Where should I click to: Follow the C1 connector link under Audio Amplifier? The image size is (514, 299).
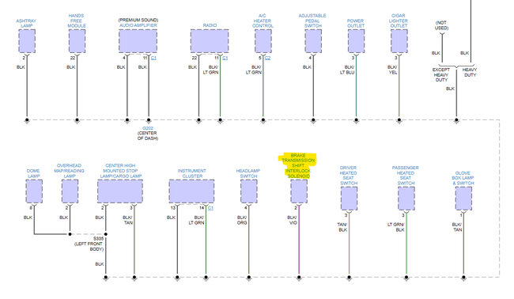(x=153, y=58)
